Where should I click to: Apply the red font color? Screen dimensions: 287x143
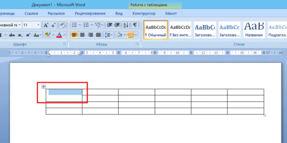click(59, 35)
